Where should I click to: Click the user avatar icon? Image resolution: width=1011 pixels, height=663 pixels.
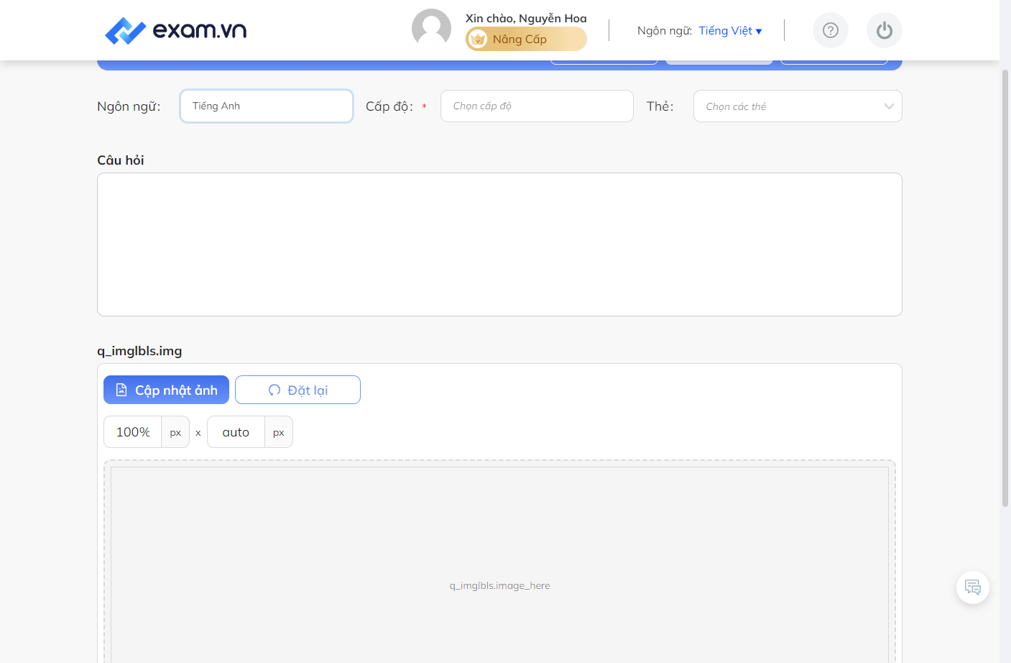(431, 29)
